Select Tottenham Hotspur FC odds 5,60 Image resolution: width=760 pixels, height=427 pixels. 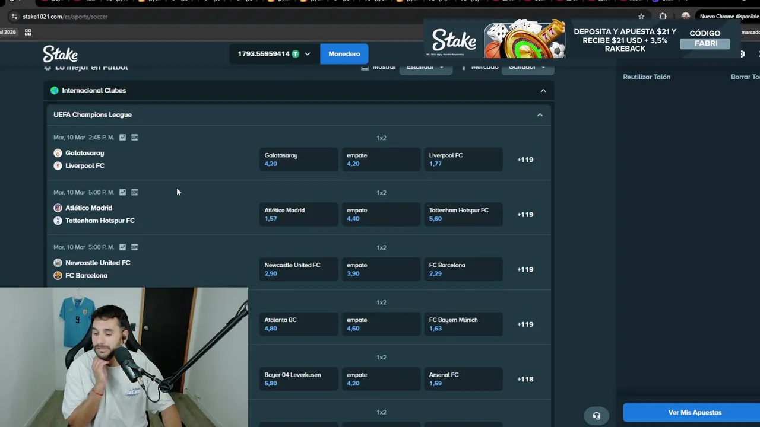click(x=463, y=214)
